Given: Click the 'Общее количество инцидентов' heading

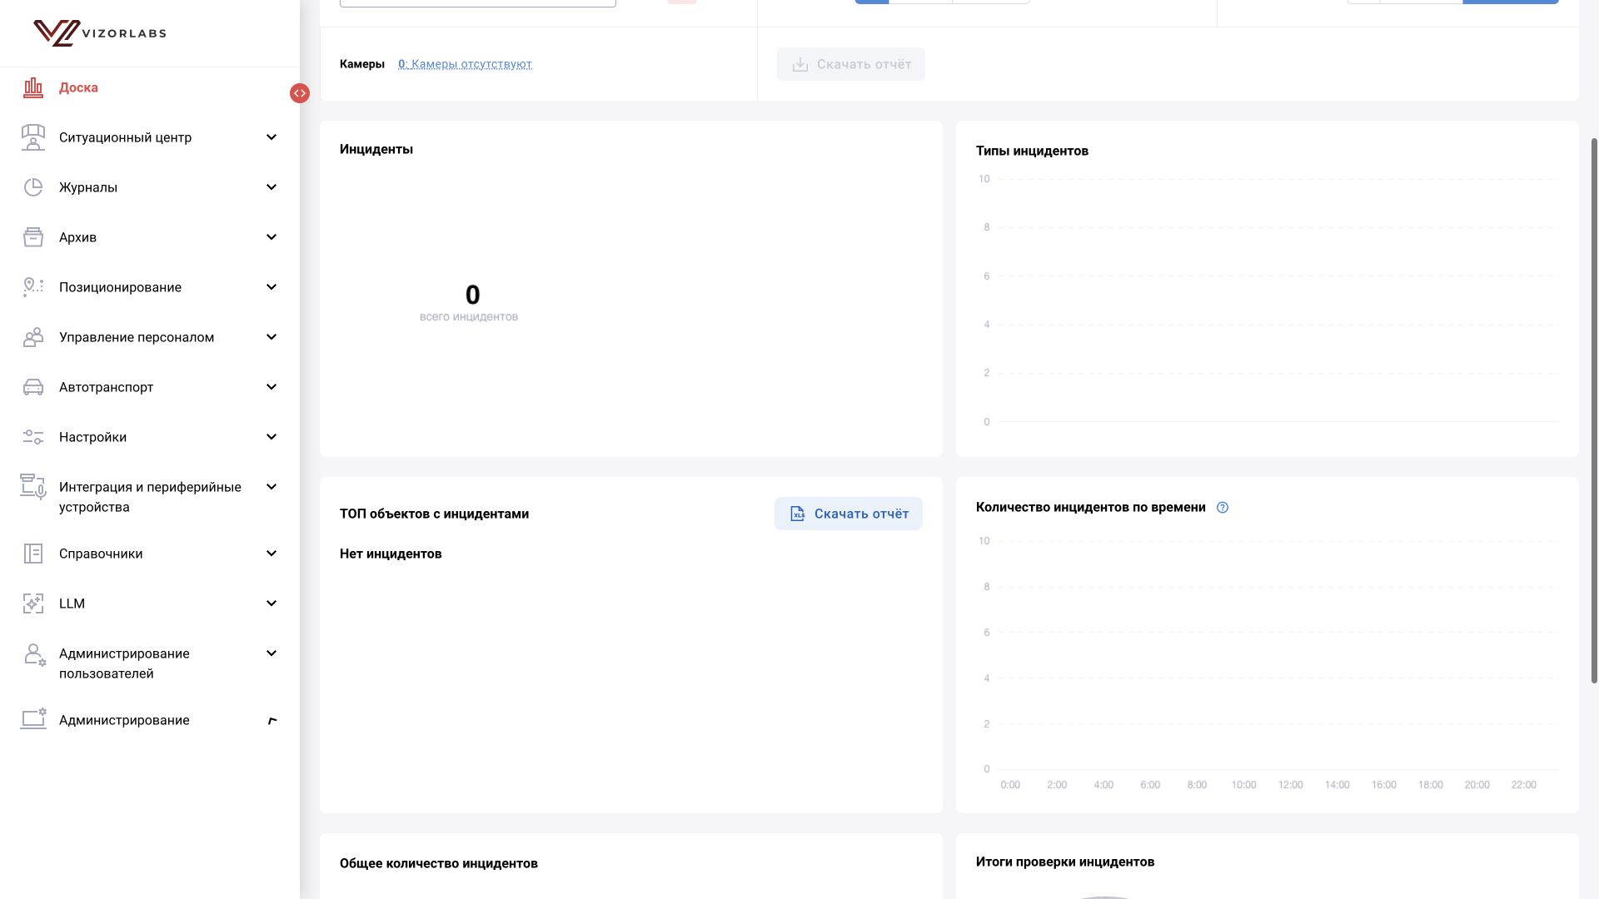Looking at the screenshot, I should tap(439, 863).
